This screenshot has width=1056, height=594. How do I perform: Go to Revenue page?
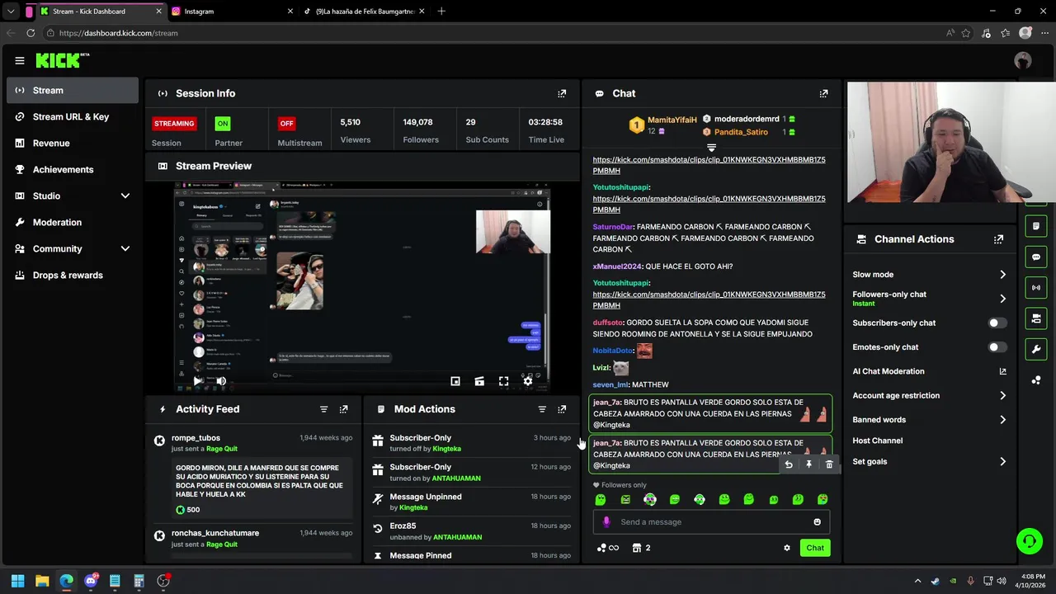73,144
